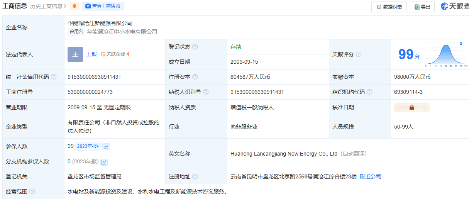Click help icon next to 统一社会信用代码

point(54,77)
